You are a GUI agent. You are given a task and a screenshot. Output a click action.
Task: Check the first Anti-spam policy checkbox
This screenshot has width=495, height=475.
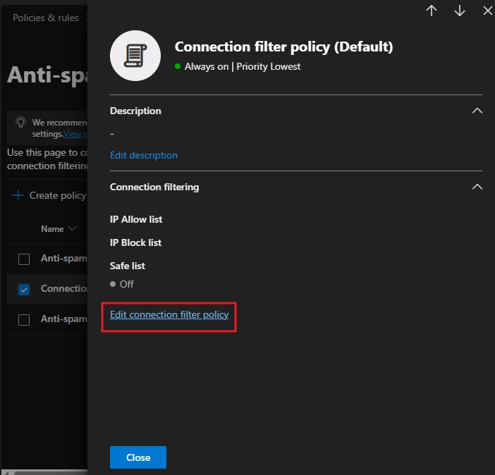(24, 259)
